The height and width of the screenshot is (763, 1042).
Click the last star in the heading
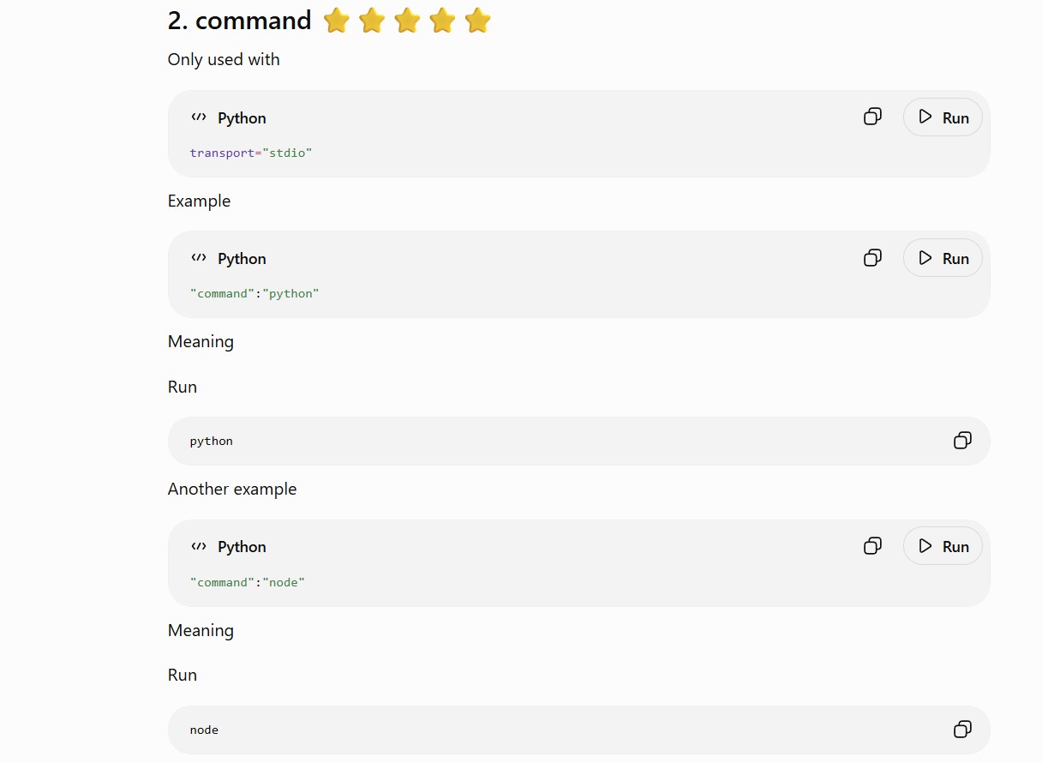click(477, 21)
